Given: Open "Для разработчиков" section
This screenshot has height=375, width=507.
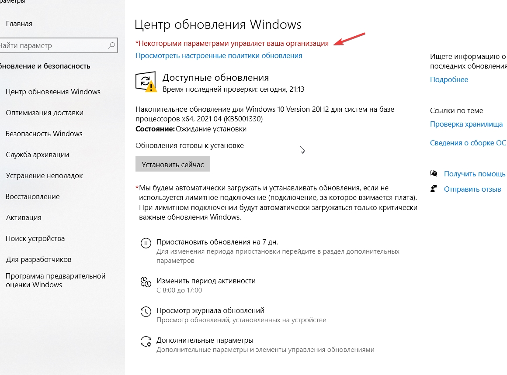Looking at the screenshot, I should point(38,259).
